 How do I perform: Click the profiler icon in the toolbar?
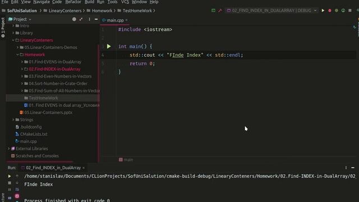coord(343,11)
